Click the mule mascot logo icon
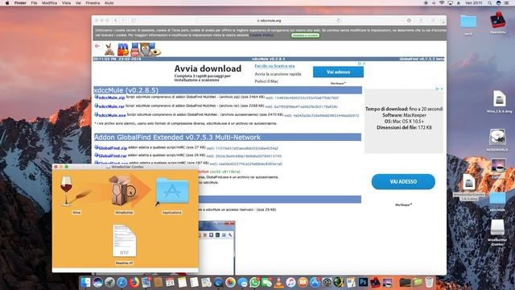The height and width of the screenshot is (290, 515). (x=109, y=50)
